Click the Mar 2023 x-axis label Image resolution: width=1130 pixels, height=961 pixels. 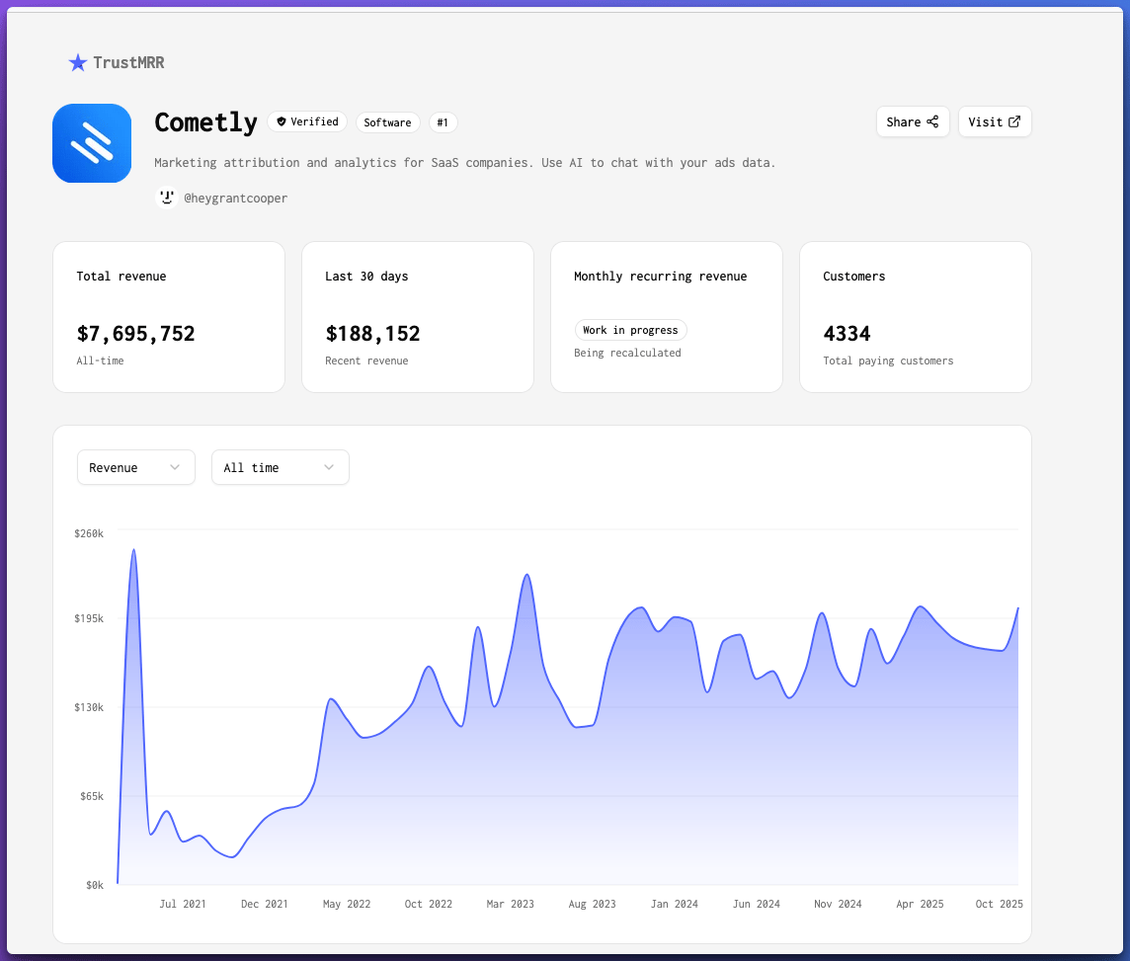pyautogui.click(x=511, y=904)
